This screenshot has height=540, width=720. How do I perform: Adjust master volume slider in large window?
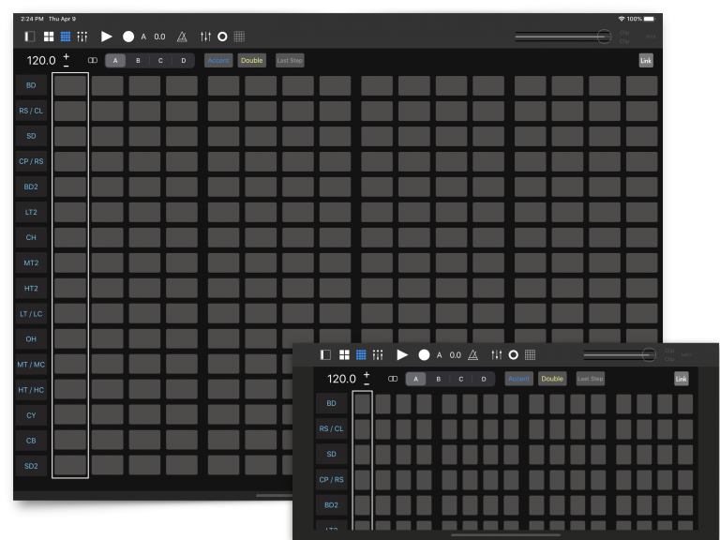click(562, 37)
